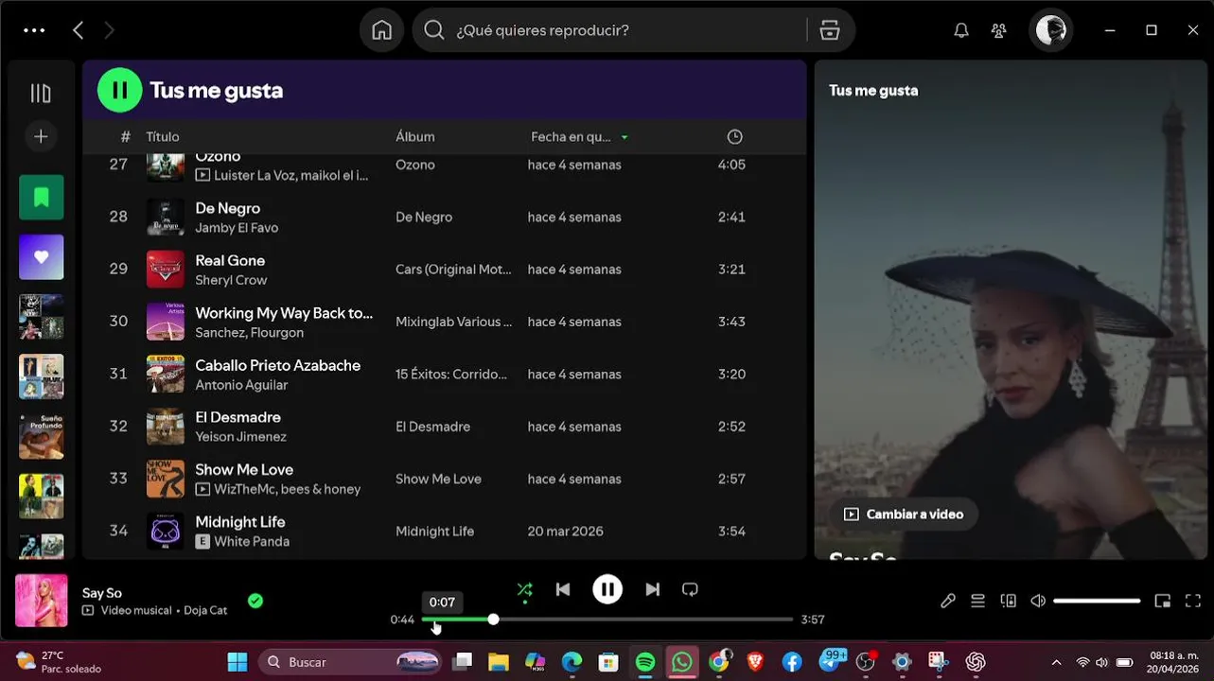Expand Your Library from the sidebar icon
This screenshot has width=1214, height=681.
[x=41, y=93]
